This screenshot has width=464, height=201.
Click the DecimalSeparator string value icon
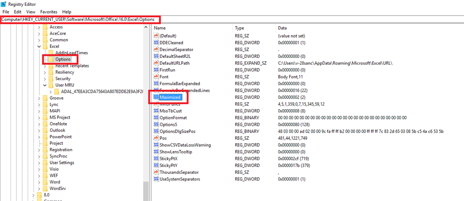pos(156,49)
